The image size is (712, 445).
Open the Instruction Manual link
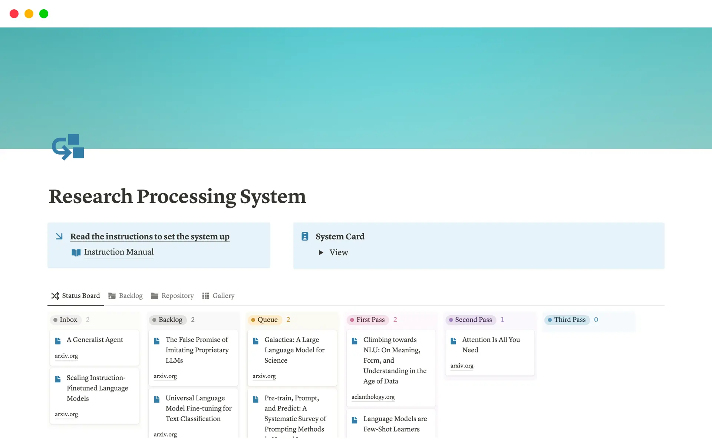pos(119,252)
